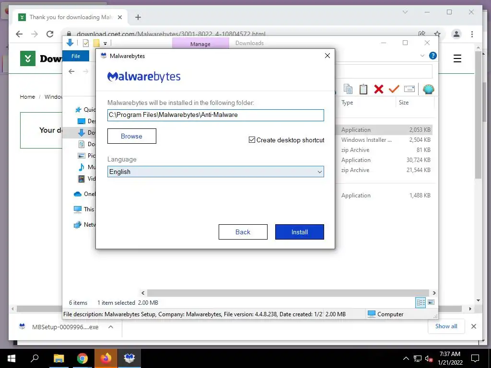Open CNET Download hamburger menu
This screenshot has width=491, height=368.
(x=457, y=58)
